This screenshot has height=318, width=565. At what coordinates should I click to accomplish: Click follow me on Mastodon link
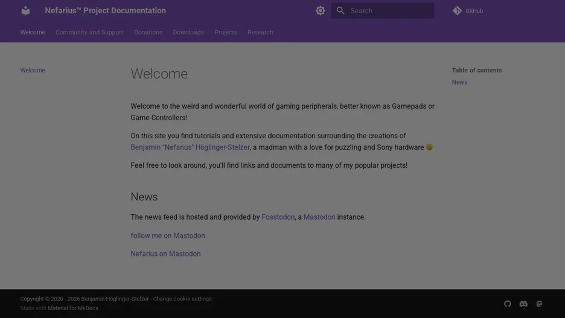pyautogui.click(x=168, y=235)
